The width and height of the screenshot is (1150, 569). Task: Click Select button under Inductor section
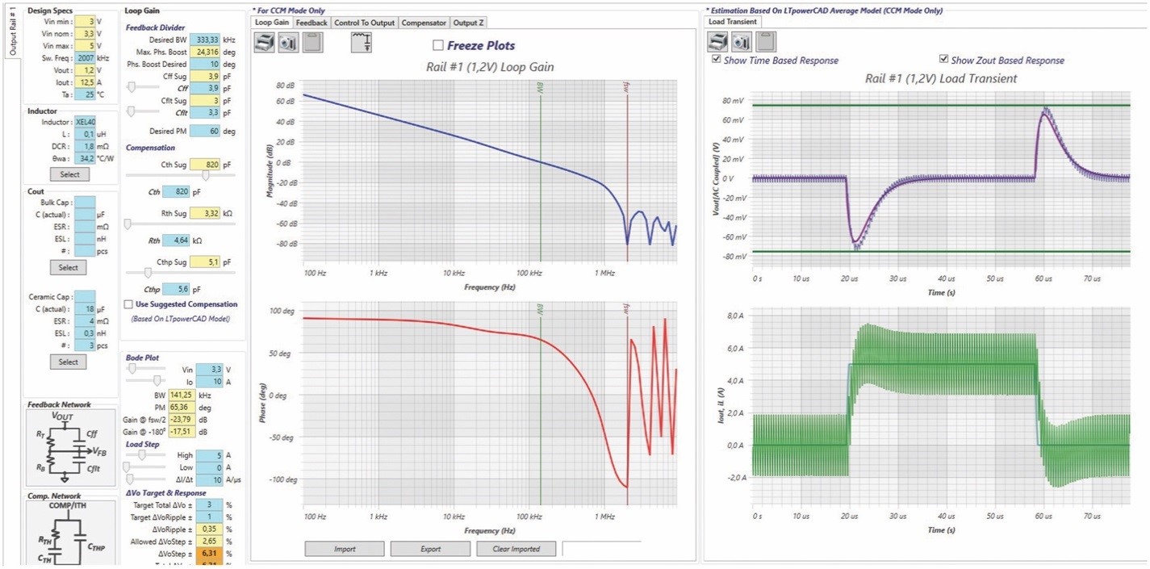pyautogui.click(x=69, y=174)
